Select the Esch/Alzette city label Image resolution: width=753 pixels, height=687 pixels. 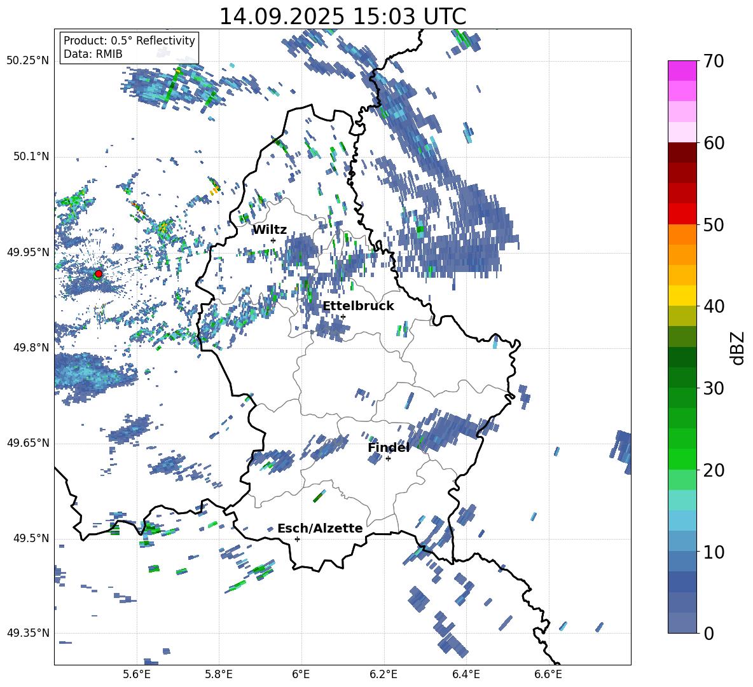pyautogui.click(x=320, y=529)
